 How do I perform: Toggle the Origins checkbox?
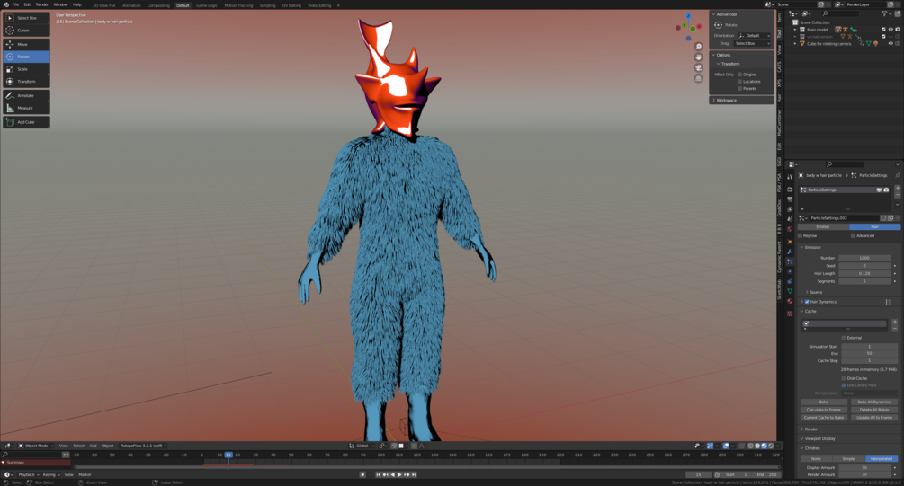click(739, 75)
